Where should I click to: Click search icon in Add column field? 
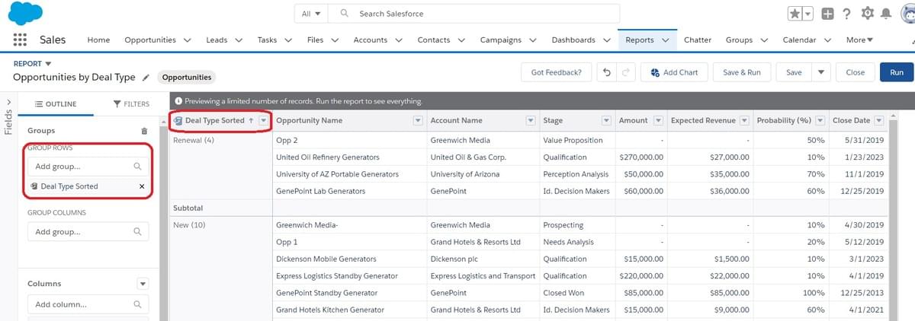137,304
